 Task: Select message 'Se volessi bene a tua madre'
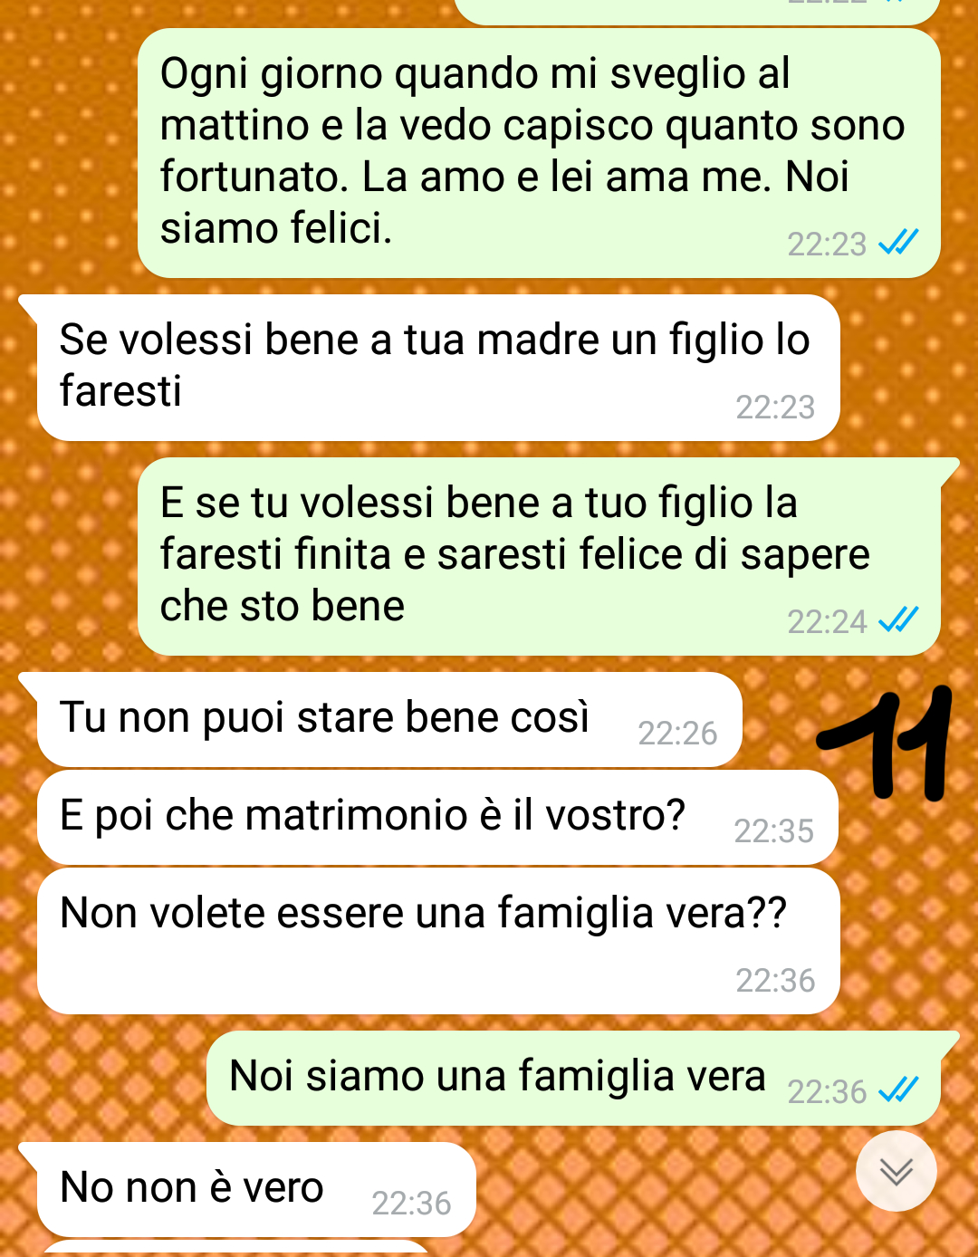click(438, 368)
